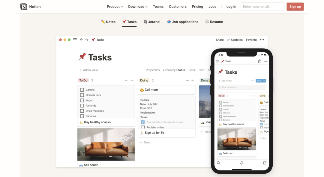Add a new card under Doing column
The height and width of the screenshot is (177, 324).
point(145,142)
